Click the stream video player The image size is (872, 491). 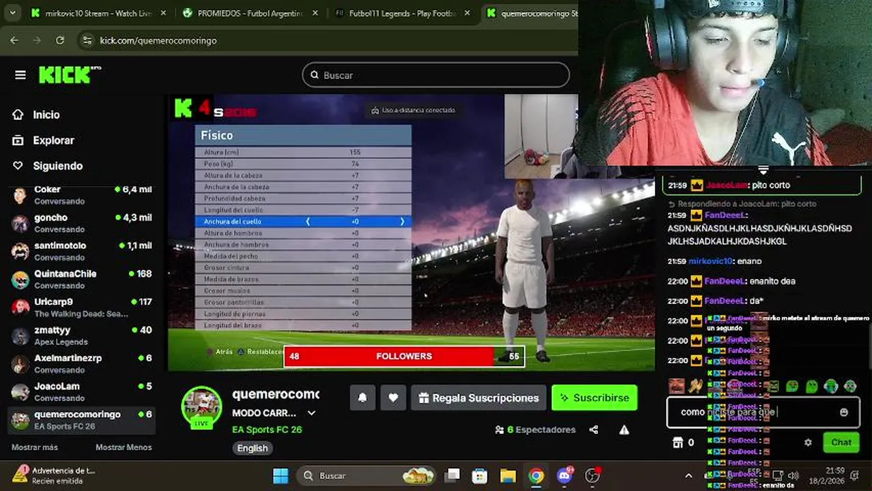coord(411,233)
